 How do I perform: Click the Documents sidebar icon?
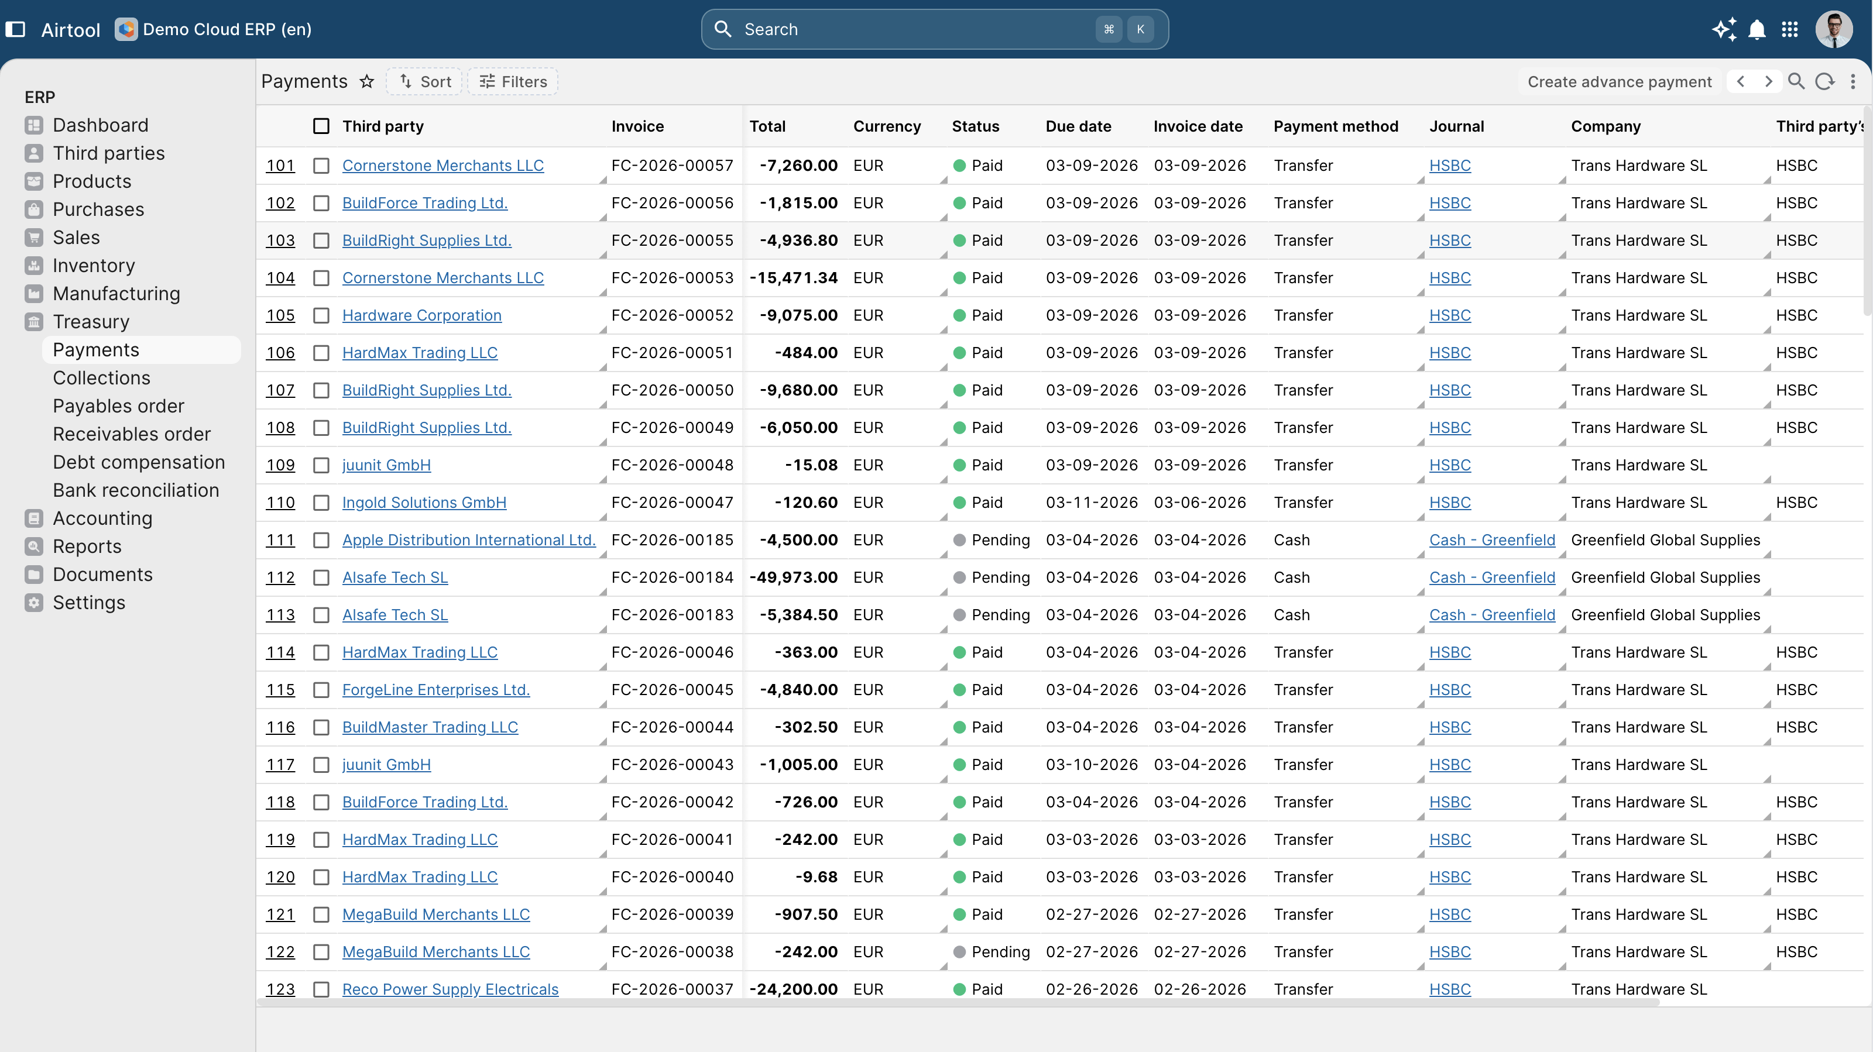[x=33, y=575]
